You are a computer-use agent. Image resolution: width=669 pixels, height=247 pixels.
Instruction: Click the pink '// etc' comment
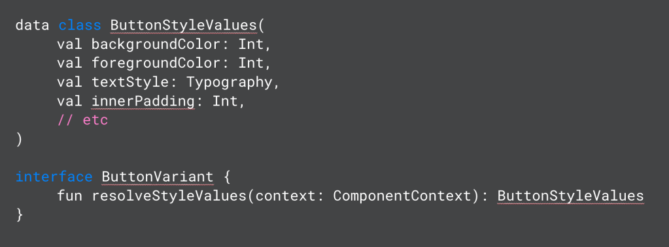point(83,121)
